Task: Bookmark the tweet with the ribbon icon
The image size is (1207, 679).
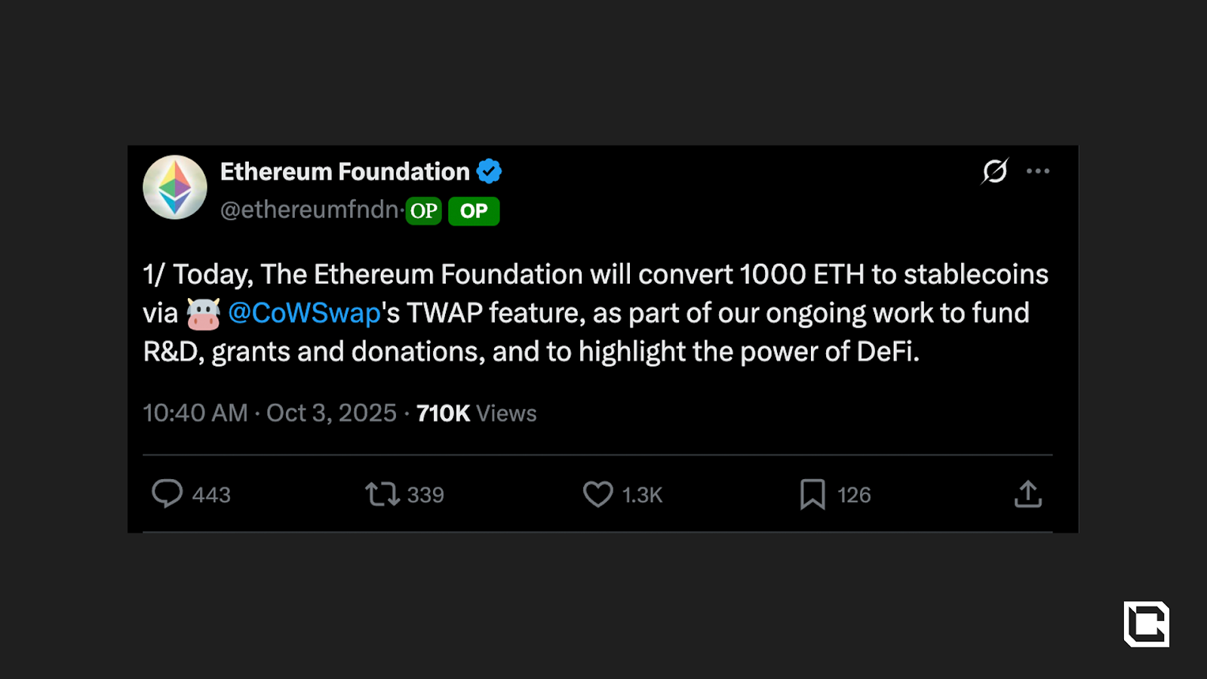Action: 813,494
